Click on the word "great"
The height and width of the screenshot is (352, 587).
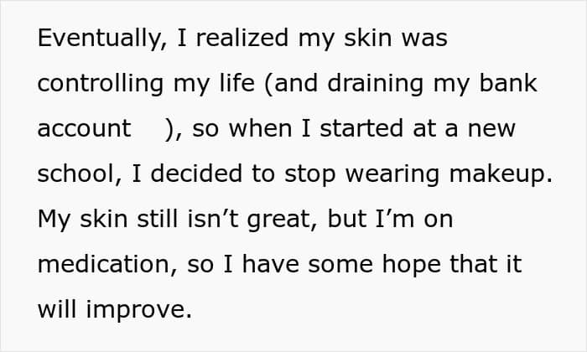click(282, 220)
